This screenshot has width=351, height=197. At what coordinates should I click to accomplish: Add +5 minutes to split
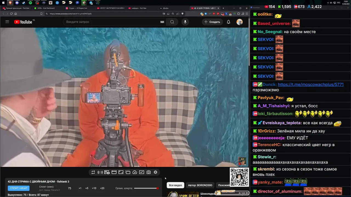click(87, 188)
